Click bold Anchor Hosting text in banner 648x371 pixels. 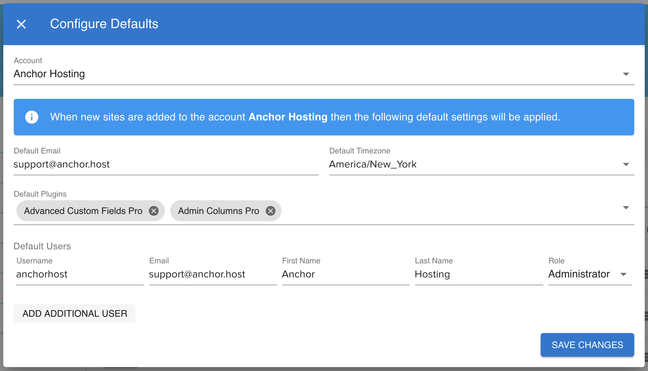click(x=288, y=117)
